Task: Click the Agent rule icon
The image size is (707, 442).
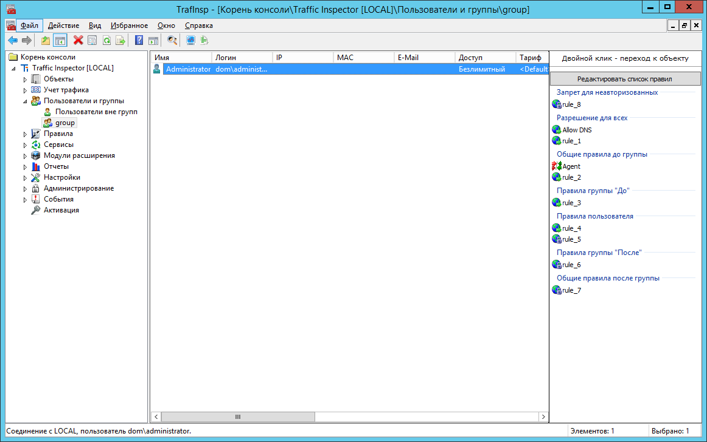Action: point(556,166)
